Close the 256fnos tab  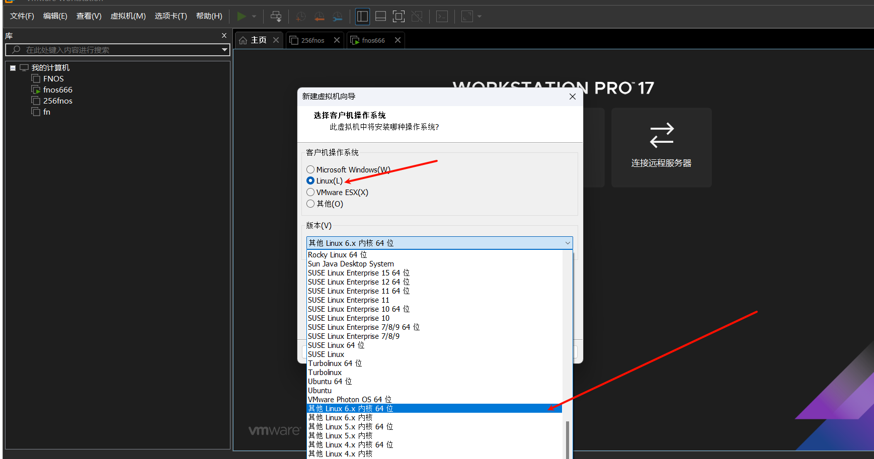[x=337, y=40]
